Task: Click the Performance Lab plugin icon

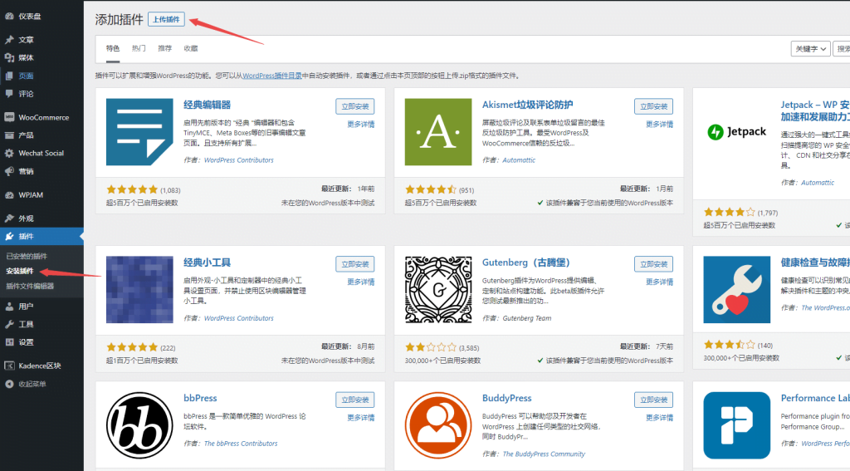Action: (737, 425)
